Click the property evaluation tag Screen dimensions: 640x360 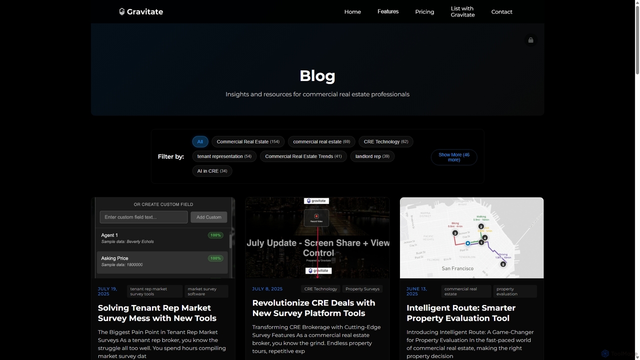(515, 291)
